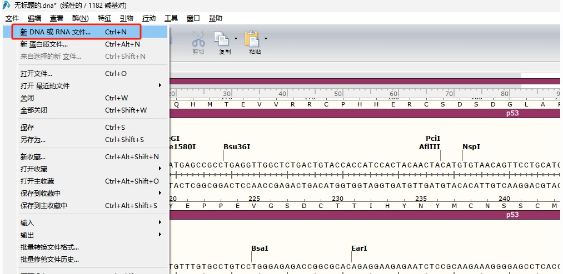Open the dropdown arrow beside Paste

point(266,39)
